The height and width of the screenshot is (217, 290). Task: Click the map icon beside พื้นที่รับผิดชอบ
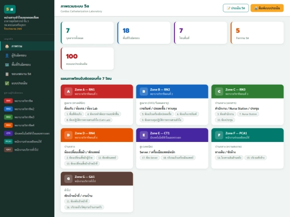[7, 65]
